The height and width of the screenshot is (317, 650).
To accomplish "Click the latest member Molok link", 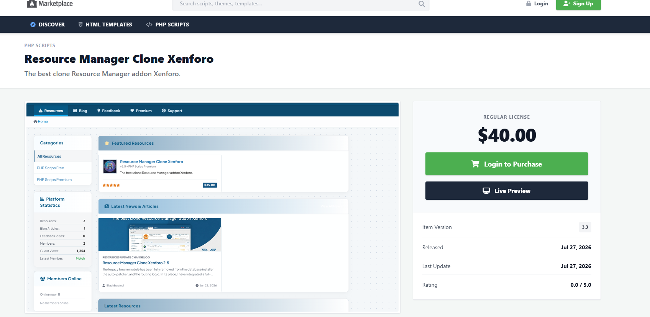I will coord(80,258).
